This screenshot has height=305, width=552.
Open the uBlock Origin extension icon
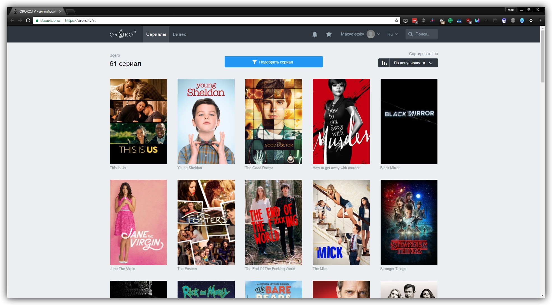tap(468, 20)
